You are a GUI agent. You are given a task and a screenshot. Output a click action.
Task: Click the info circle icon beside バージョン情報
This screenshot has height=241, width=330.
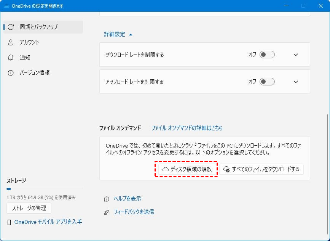(11, 73)
